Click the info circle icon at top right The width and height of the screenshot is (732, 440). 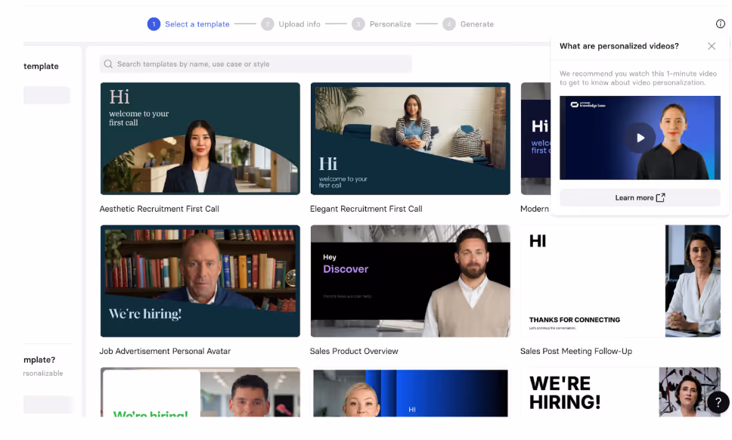(721, 23)
